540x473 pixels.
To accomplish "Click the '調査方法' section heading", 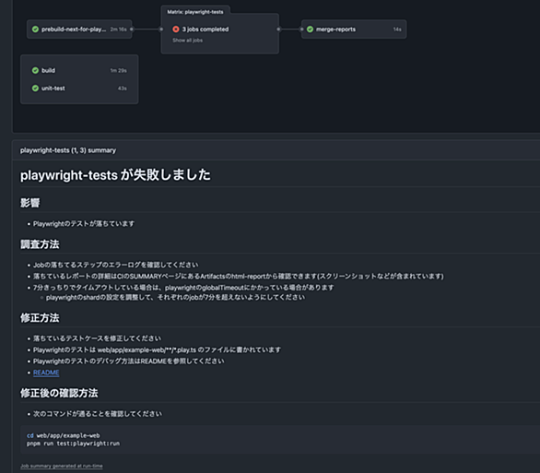I will pos(40,244).
